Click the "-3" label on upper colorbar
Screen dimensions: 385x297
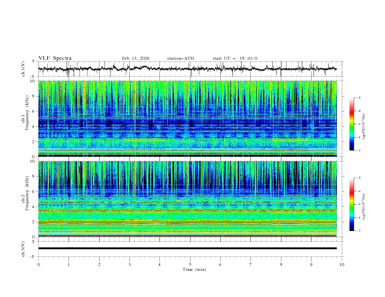pos(358,98)
